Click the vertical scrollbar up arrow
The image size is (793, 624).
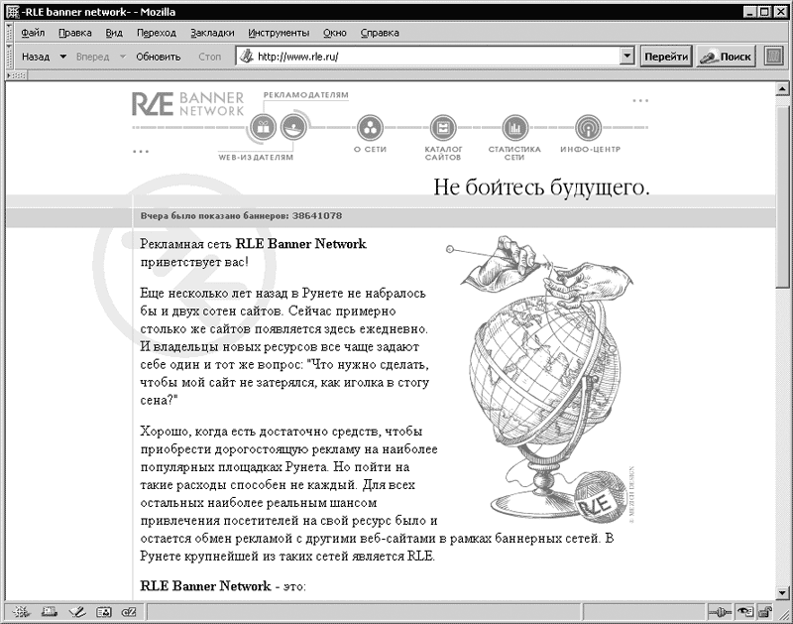click(782, 89)
